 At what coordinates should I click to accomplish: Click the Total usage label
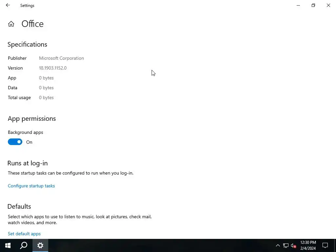tap(19, 97)
